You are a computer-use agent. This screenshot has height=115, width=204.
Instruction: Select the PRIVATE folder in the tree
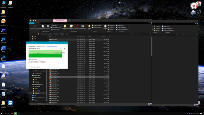coord(37,93)
